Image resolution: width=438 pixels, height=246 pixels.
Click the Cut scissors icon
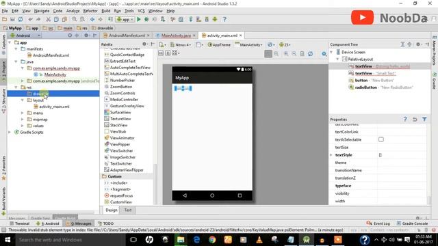48,20
